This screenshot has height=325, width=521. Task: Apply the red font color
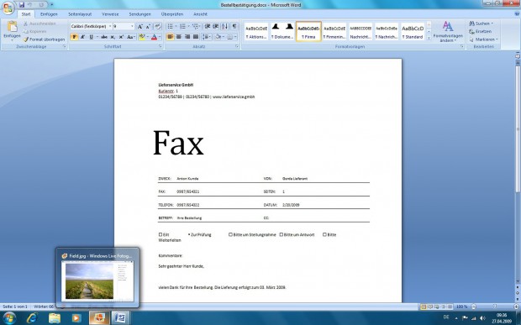click(154, 37)
